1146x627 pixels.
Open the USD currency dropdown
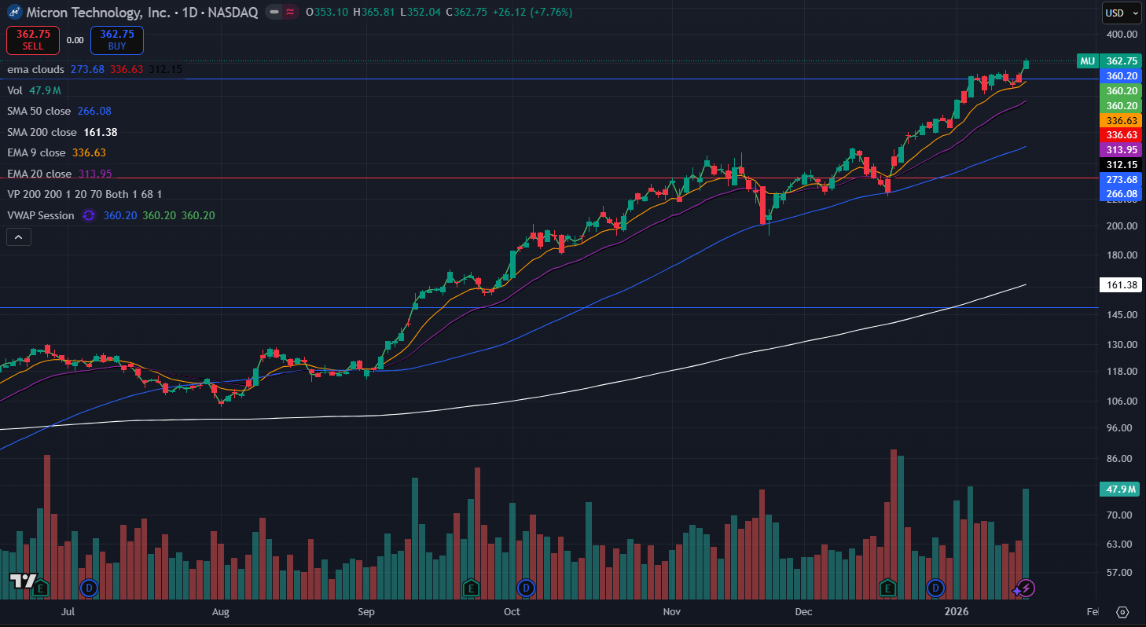click(1122, 13)
